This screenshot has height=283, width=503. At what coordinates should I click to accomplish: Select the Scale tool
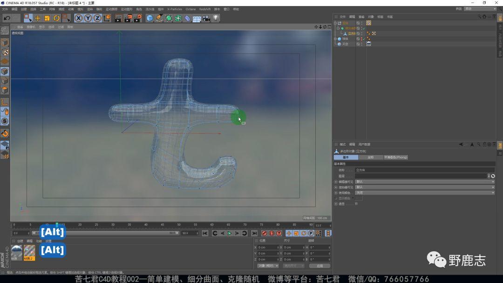tap(47, 18)
